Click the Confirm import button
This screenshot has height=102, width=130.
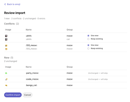click(13, 95)
